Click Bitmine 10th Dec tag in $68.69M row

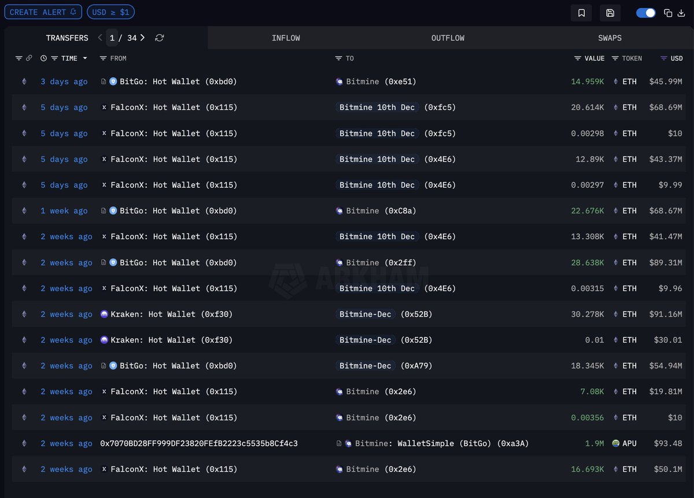pos(377,107)
